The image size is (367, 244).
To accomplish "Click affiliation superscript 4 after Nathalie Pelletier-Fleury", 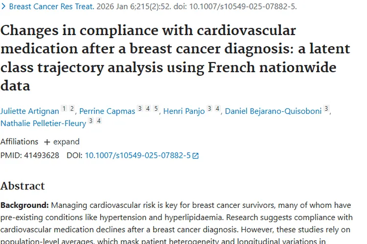I will click(x=99, y=121).
